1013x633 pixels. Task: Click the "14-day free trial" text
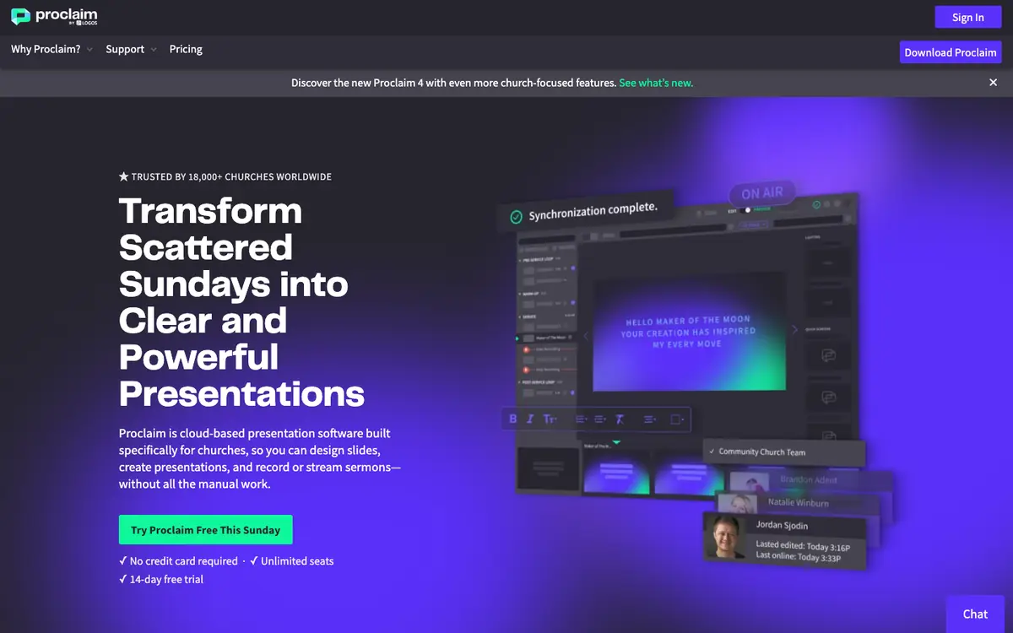click(x=161, y=580)
